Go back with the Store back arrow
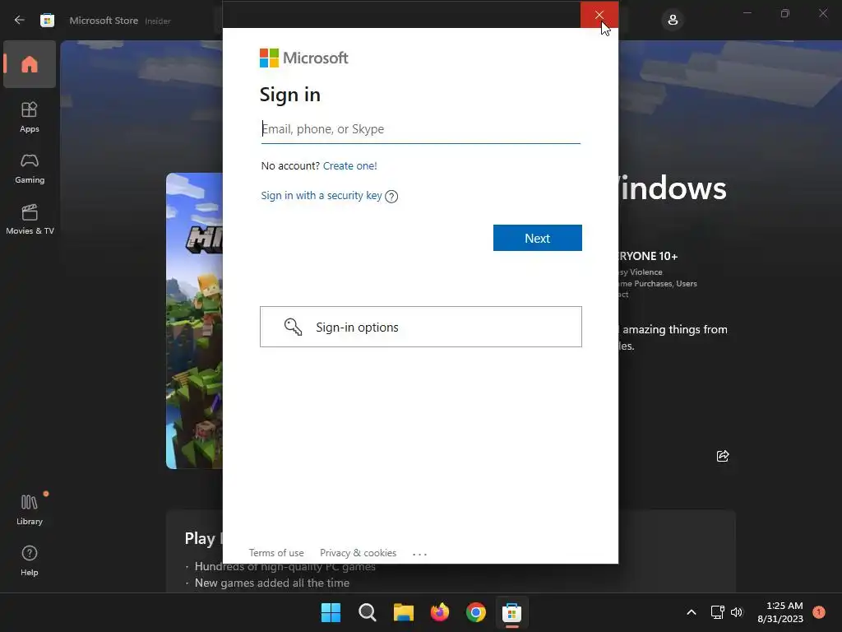Image resolution: width=842 pixels, height=632 pixels. [20, 20]
